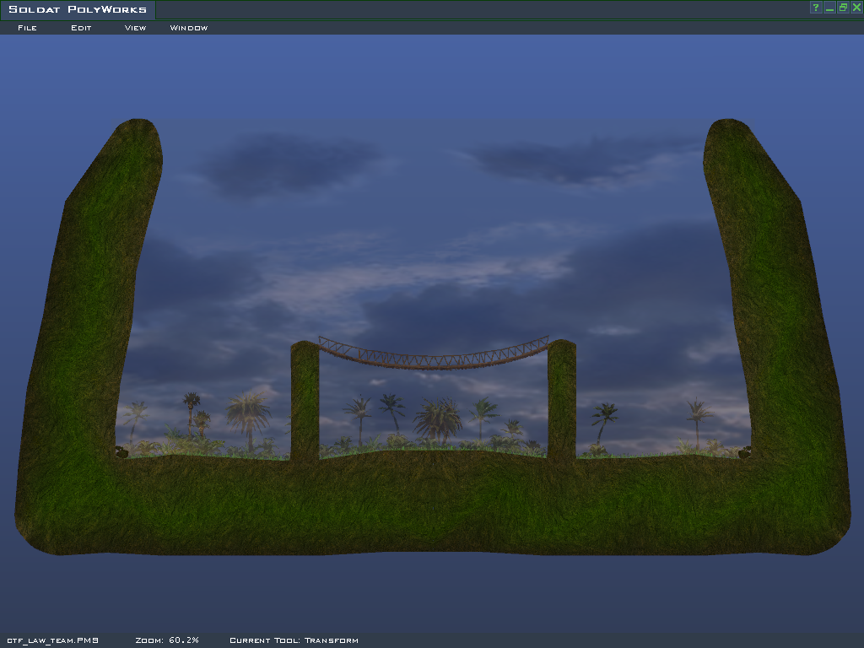Close the Soldat PolyWorks window
The width and height of the screenshot is (864, 648).
tap(856, 8)
